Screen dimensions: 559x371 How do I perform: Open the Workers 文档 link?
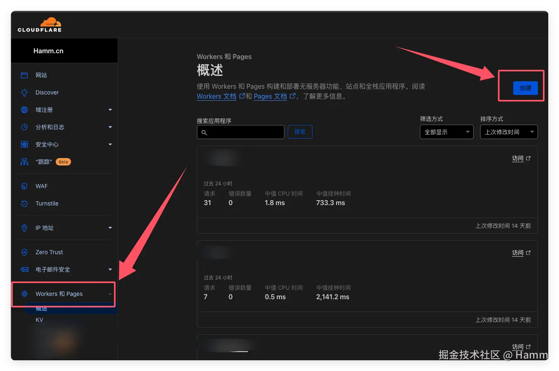pyautogui.click(x=216, y=96)
